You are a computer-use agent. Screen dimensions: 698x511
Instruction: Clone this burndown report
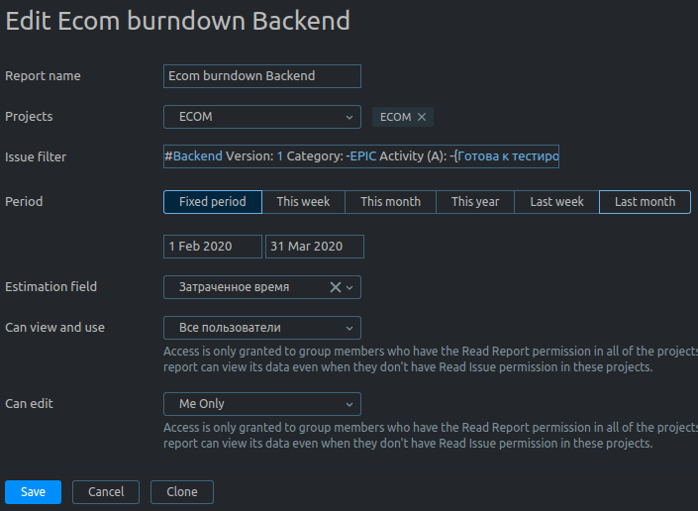(182, 492)
